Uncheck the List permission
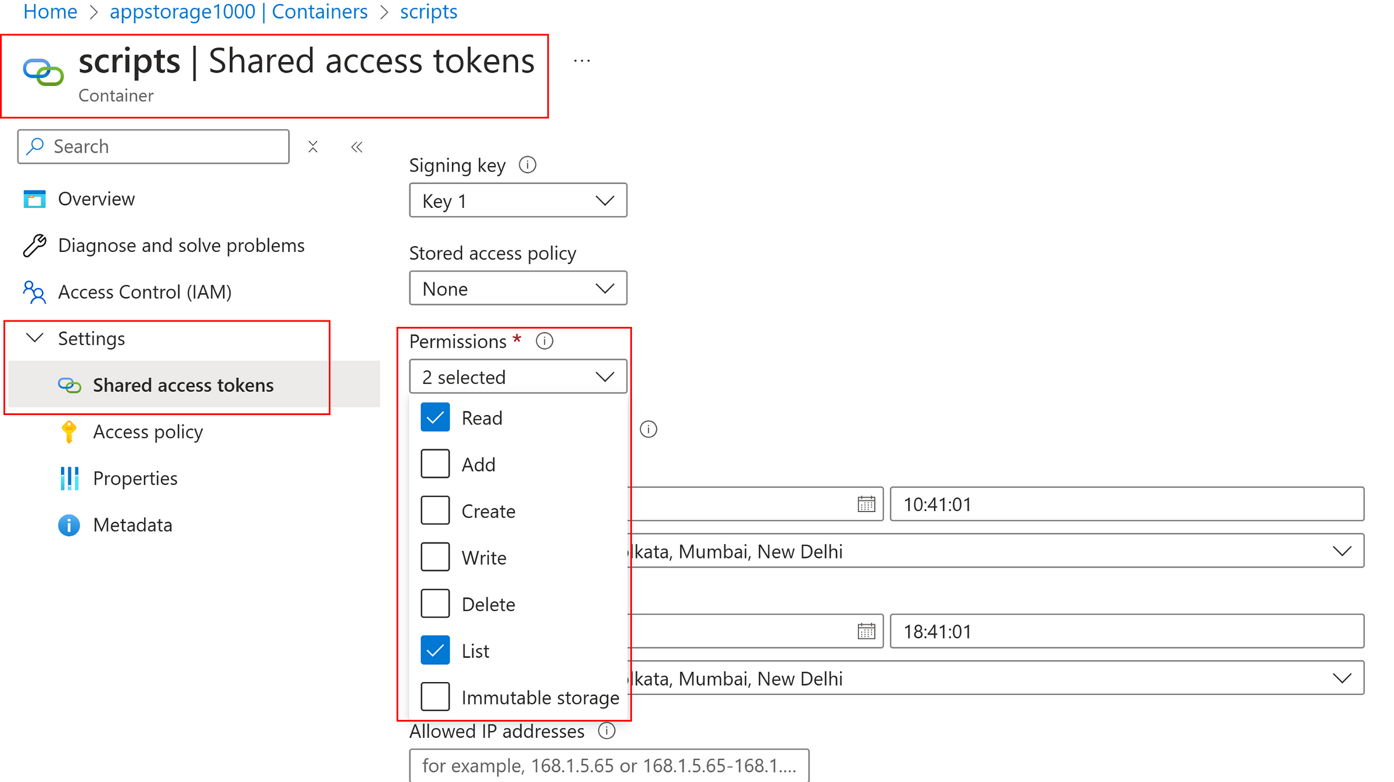This screenshot has width=1394, height=782. tap(435, 650)
